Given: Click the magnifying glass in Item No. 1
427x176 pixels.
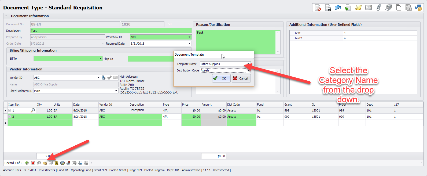Looking at the screenshot, I should [33, 110].
